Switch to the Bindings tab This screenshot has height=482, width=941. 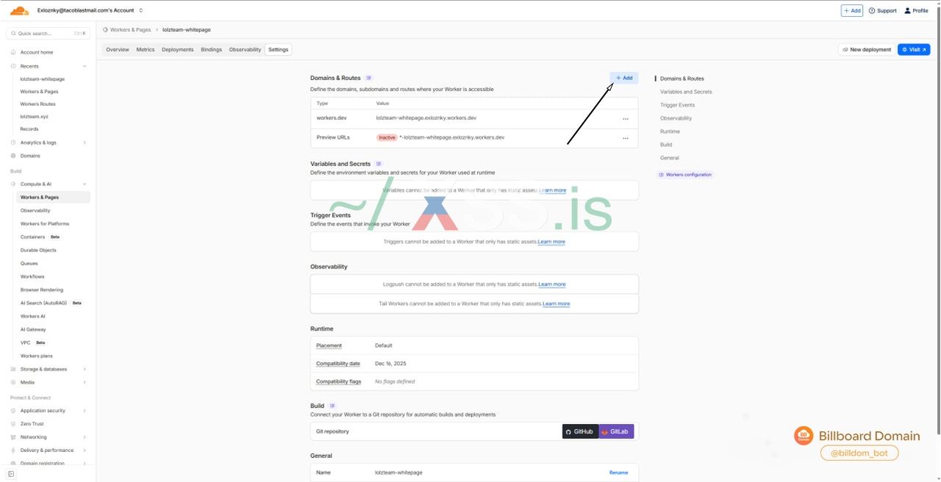tap(211, 50)
